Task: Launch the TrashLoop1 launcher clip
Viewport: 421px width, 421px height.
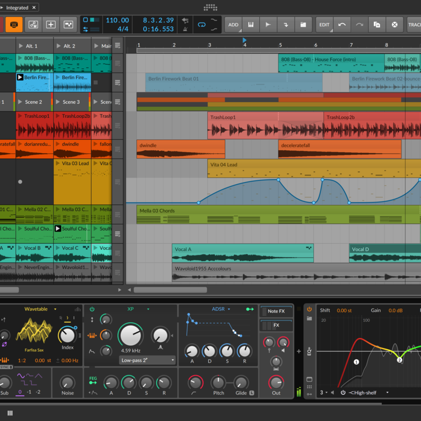Action: click(x=20, y=116)
